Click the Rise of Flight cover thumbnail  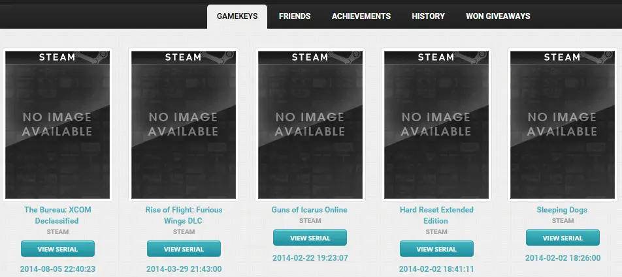[184, 124]
